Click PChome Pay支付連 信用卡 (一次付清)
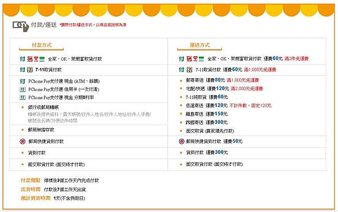 coord(64,89)
